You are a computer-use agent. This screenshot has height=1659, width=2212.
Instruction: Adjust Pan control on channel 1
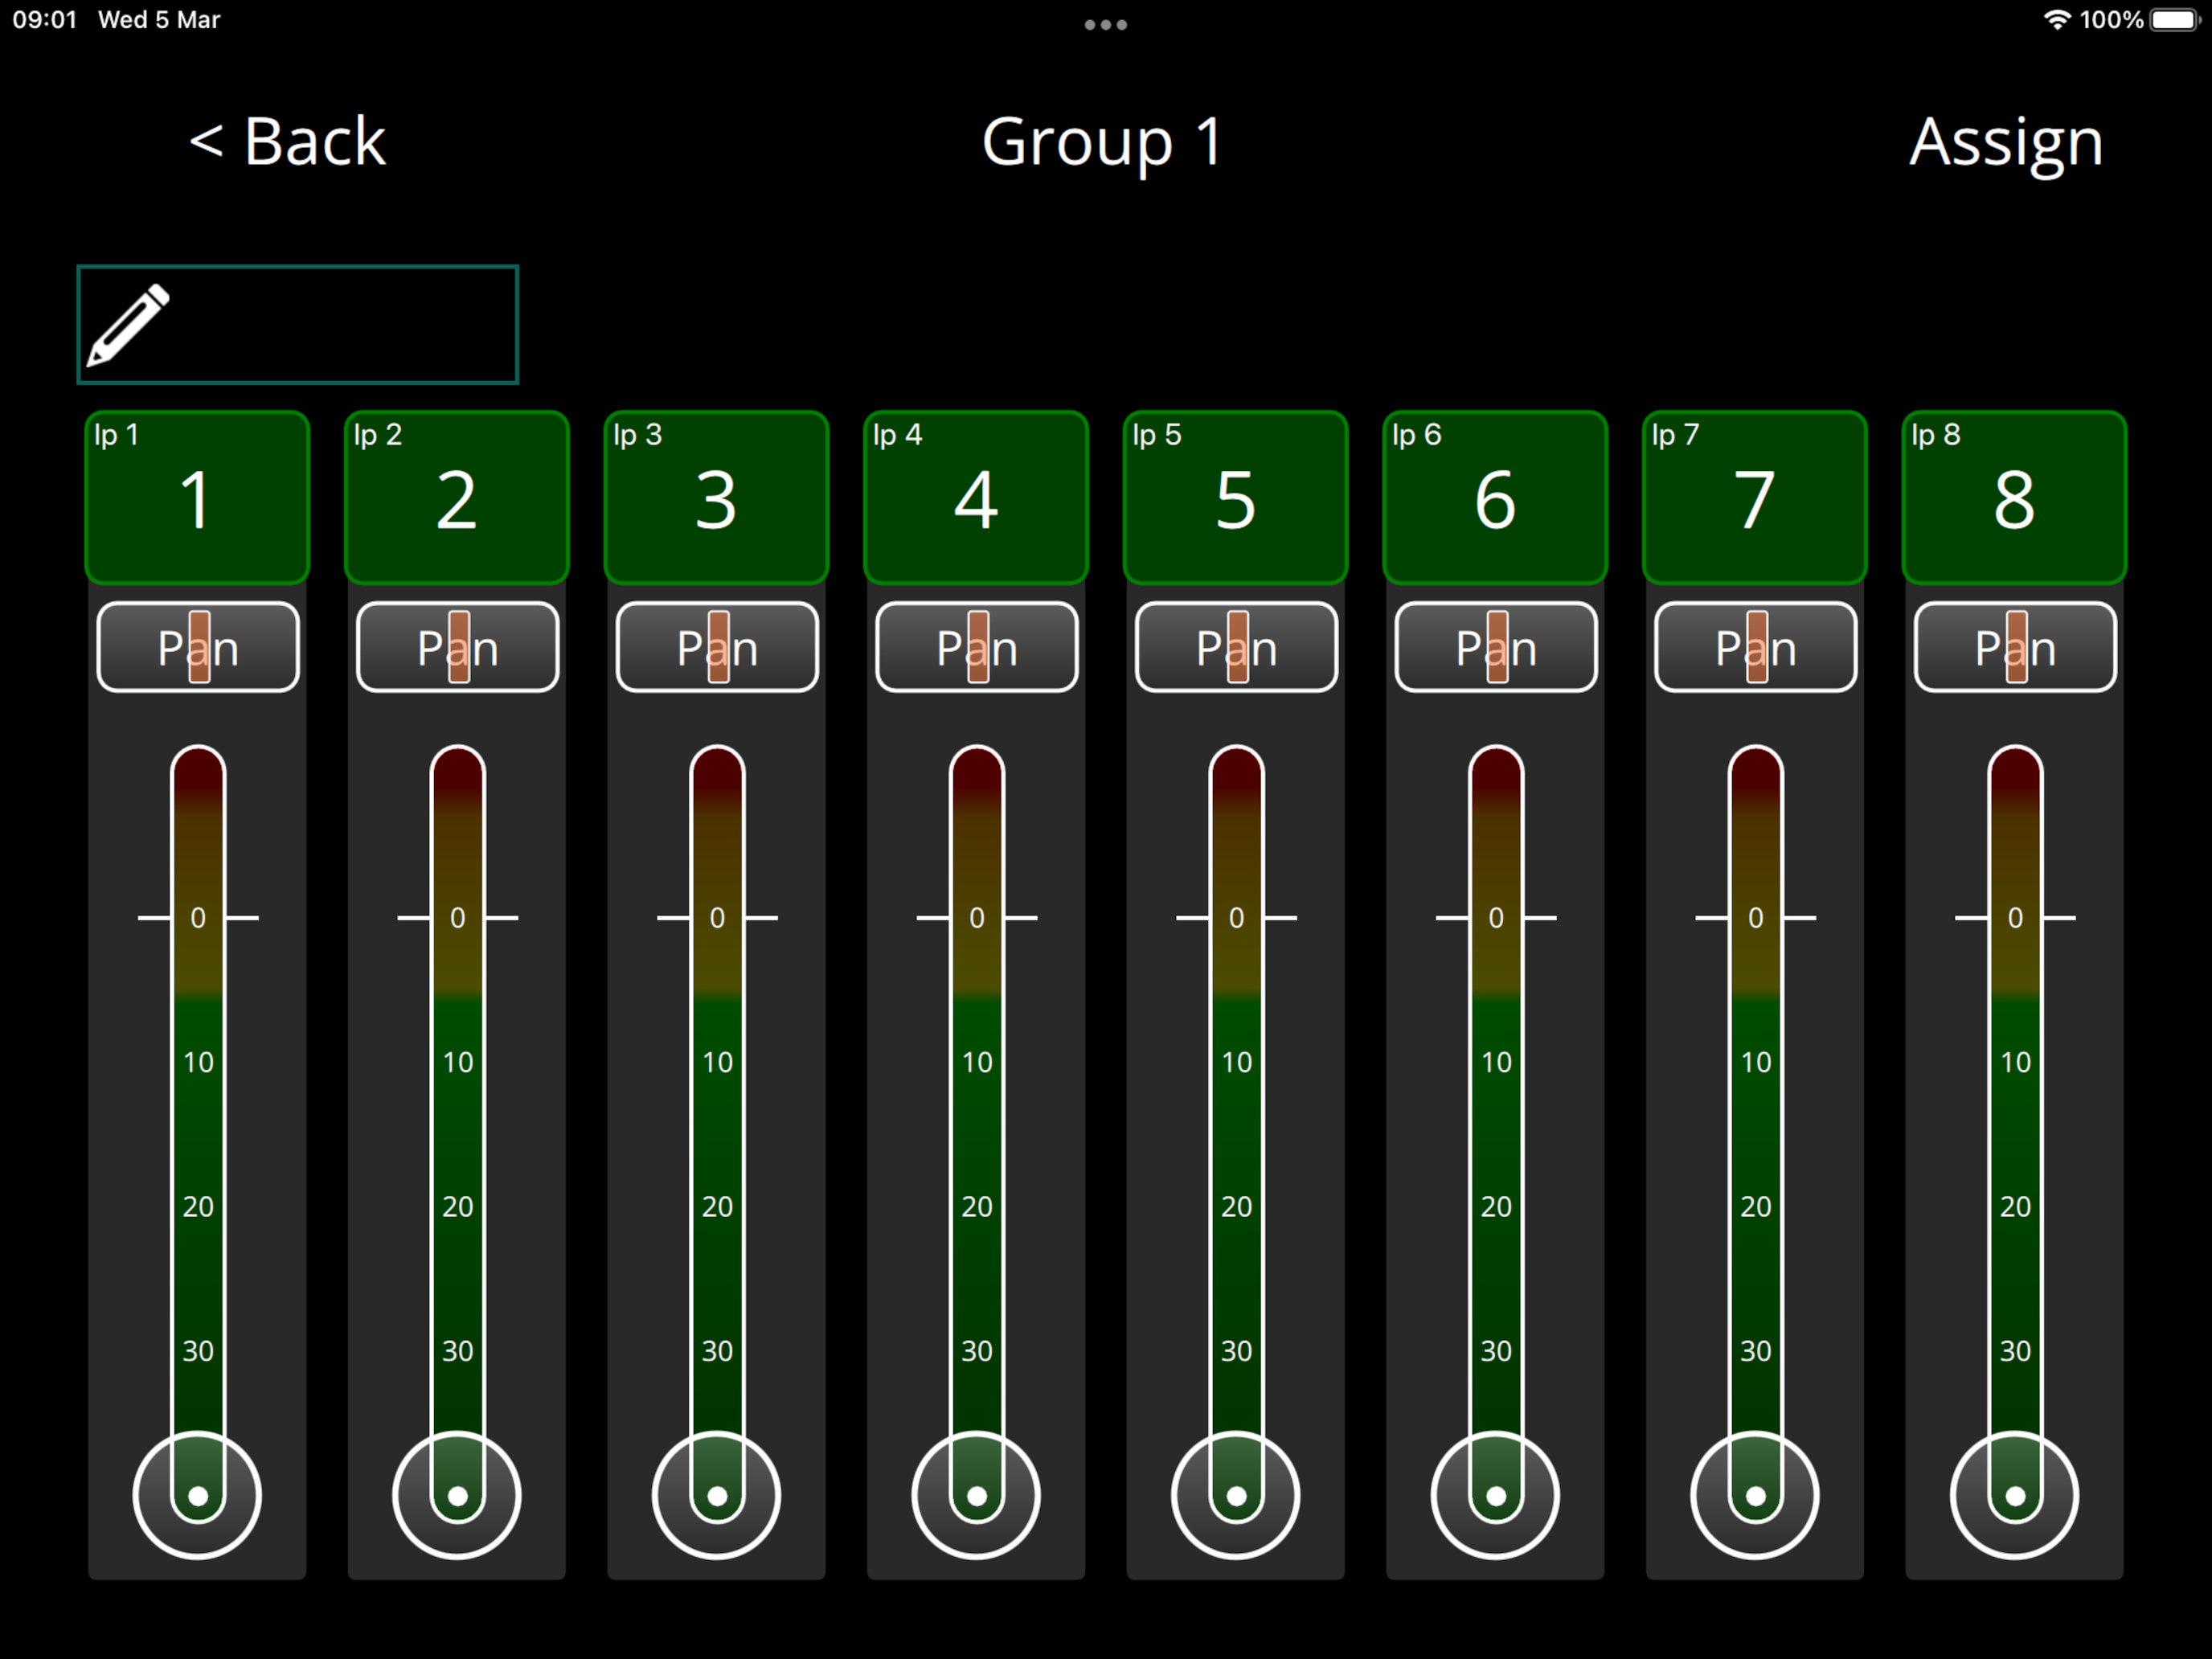[x=198, y=647]
